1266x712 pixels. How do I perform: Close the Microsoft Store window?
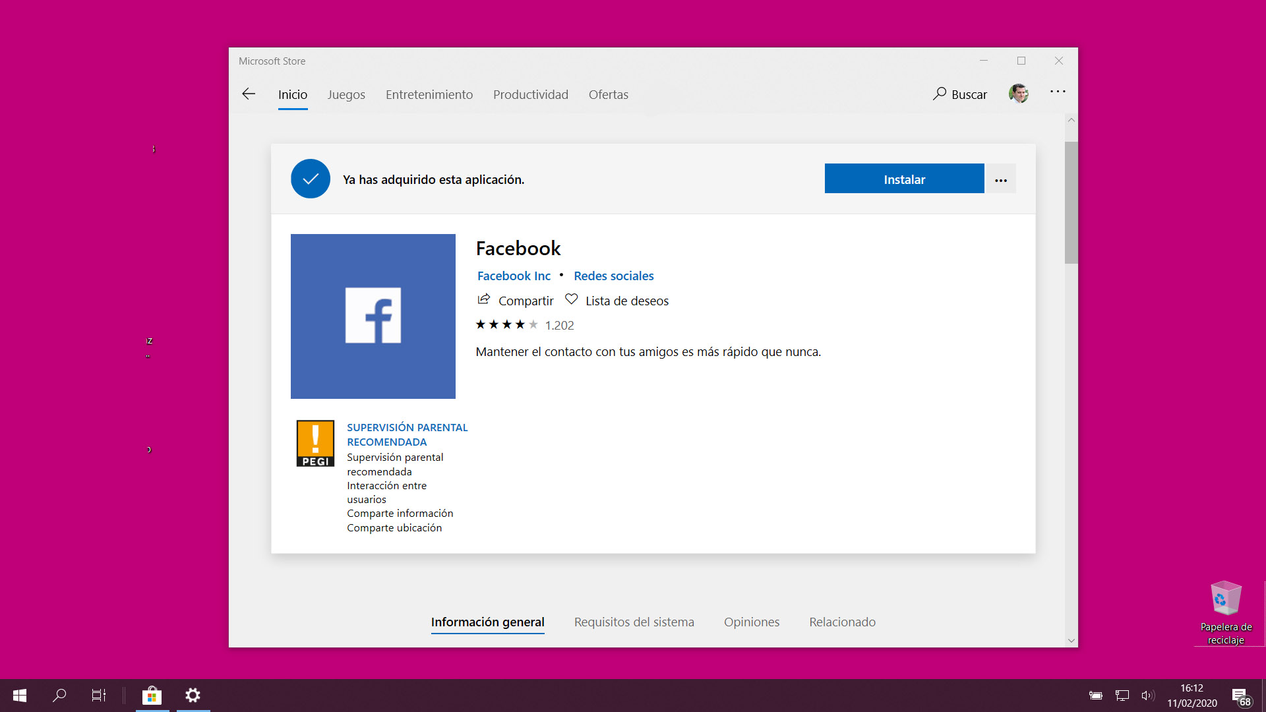click(1059, 61)
